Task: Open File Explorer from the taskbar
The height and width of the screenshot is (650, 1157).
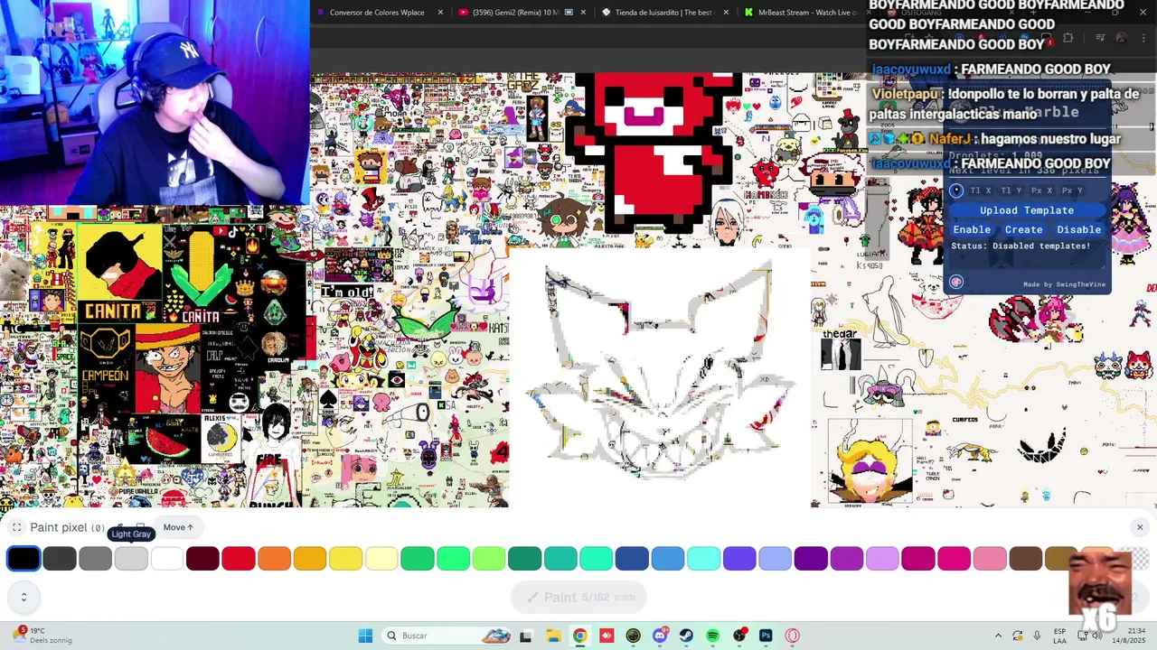Action: point(552,636)
